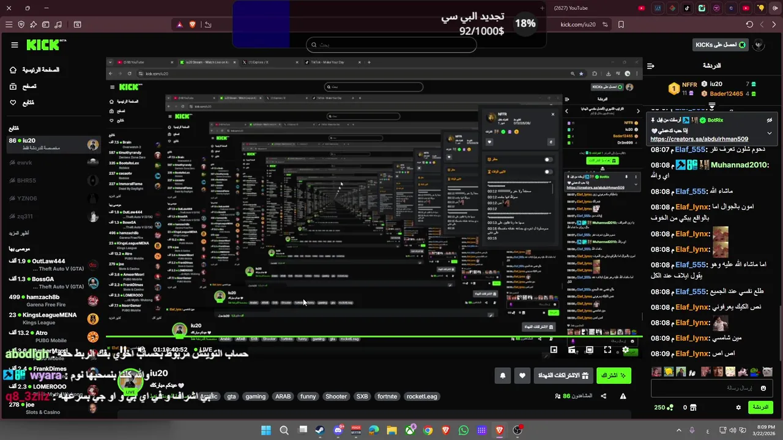Viewport: 783px width, 440px height.
Task: Open the browser main hamburger menu
Action: [9, 24]
